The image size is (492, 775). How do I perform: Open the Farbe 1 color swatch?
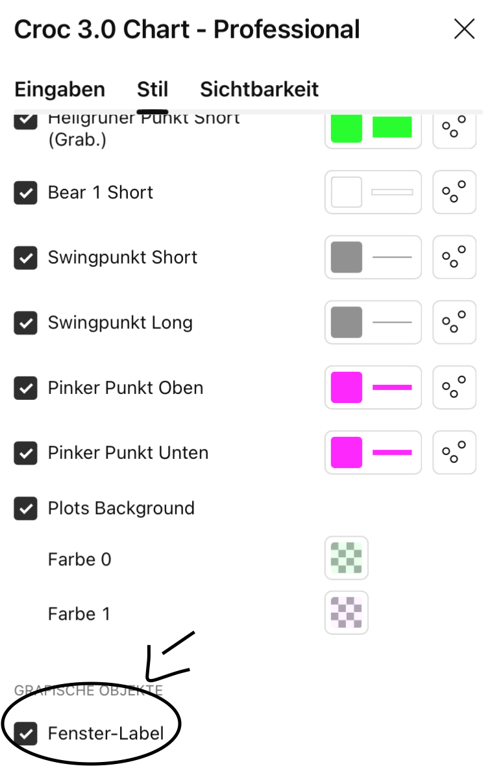(x=347, y=613)
